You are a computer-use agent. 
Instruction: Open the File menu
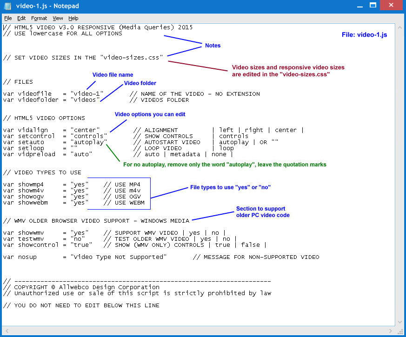[x=8, y=18]
